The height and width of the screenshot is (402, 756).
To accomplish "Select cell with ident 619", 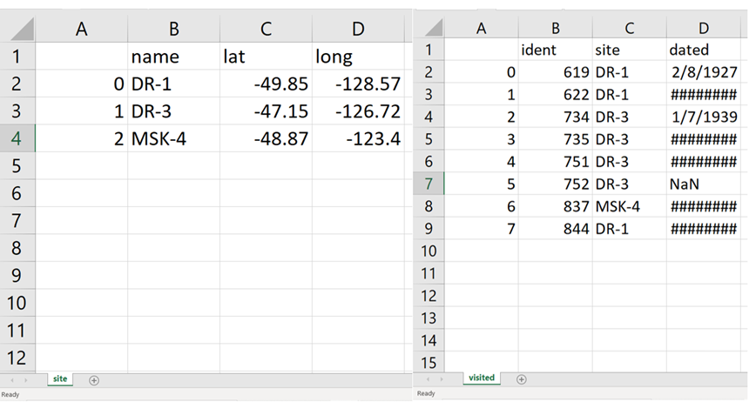I will [556, 72].
